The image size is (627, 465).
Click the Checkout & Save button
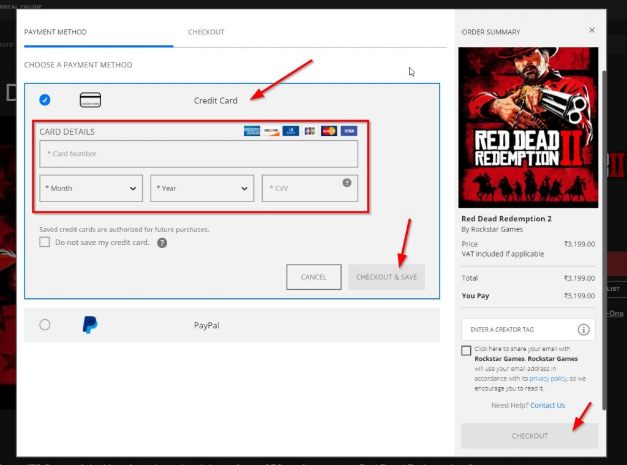tap(387, 277)
